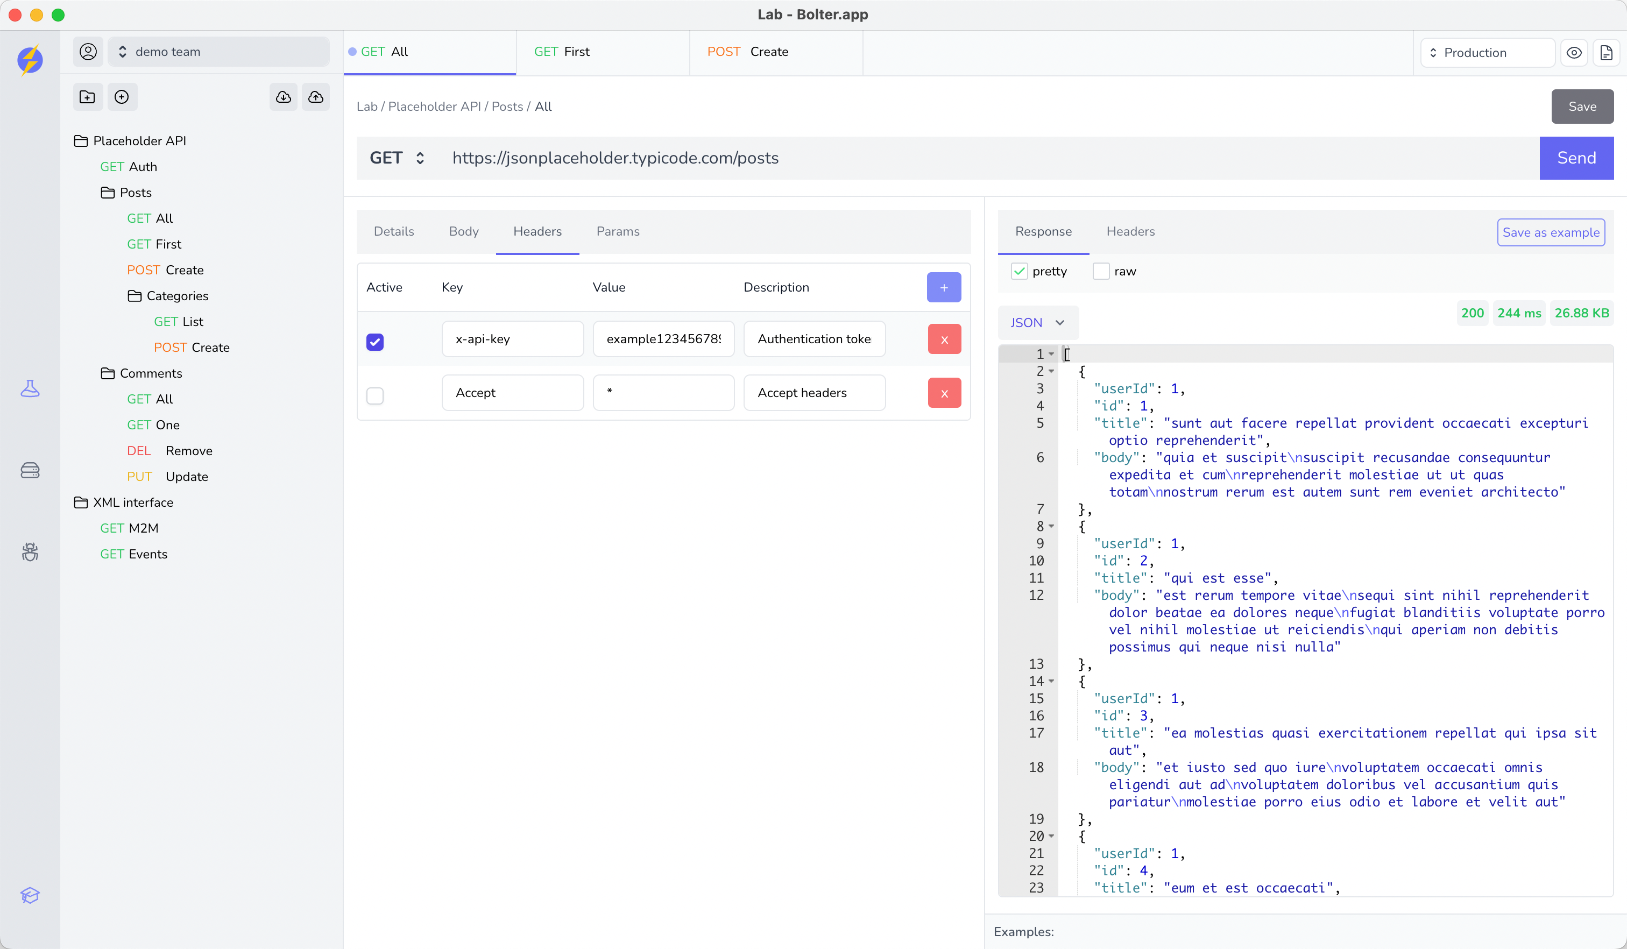Click the document icon next to environment
The height and width of the screenshot is (949, 1627).
click(x=1607, y=52)
